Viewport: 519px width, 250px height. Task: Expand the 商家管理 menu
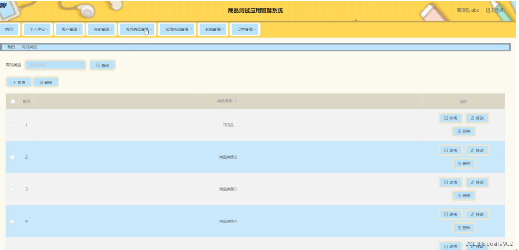tap(101, 29)
